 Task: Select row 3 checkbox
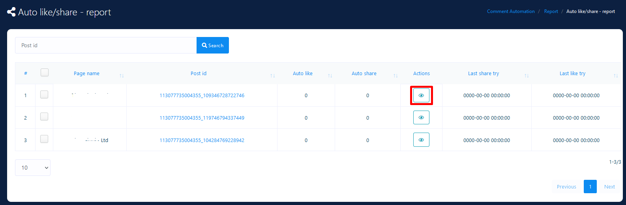(x=44, y=139)
